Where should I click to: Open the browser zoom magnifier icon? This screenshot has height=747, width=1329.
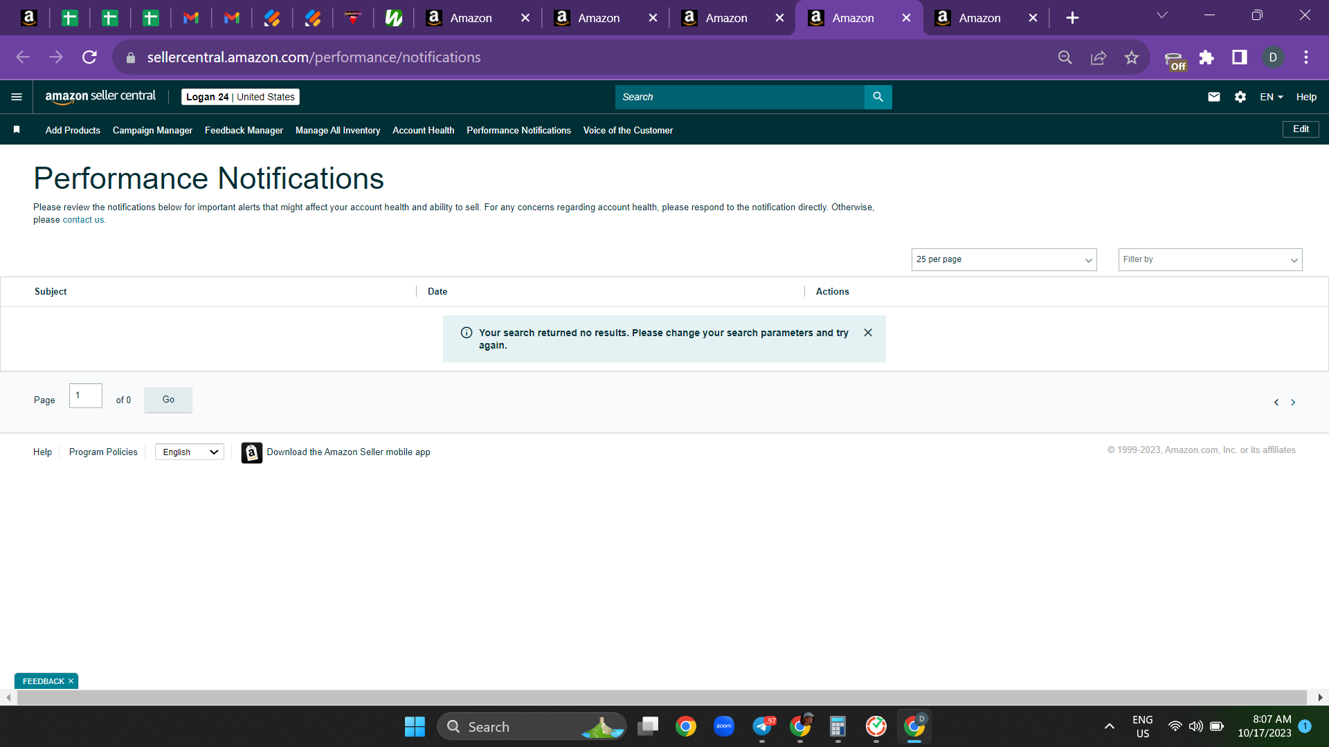[1065, 57]
